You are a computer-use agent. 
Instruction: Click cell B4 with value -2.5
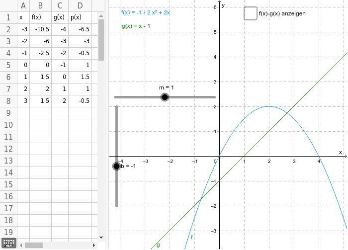point(40,53)
